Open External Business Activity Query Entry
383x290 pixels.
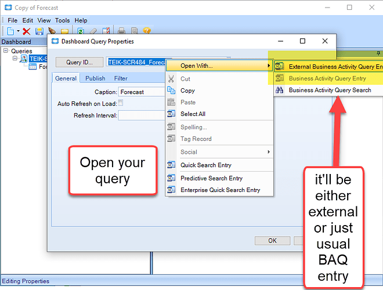pyautogui.click(x=328, y=66)
